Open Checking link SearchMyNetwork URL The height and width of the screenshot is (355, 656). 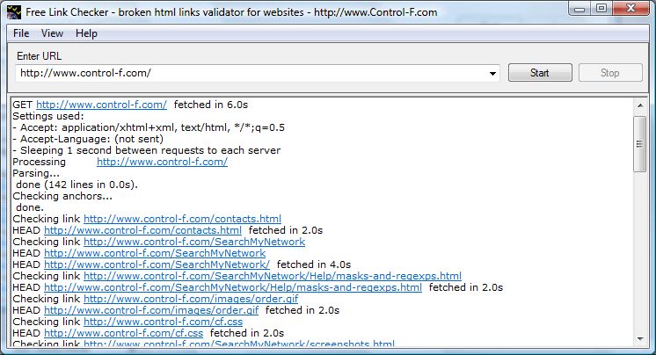194,242
